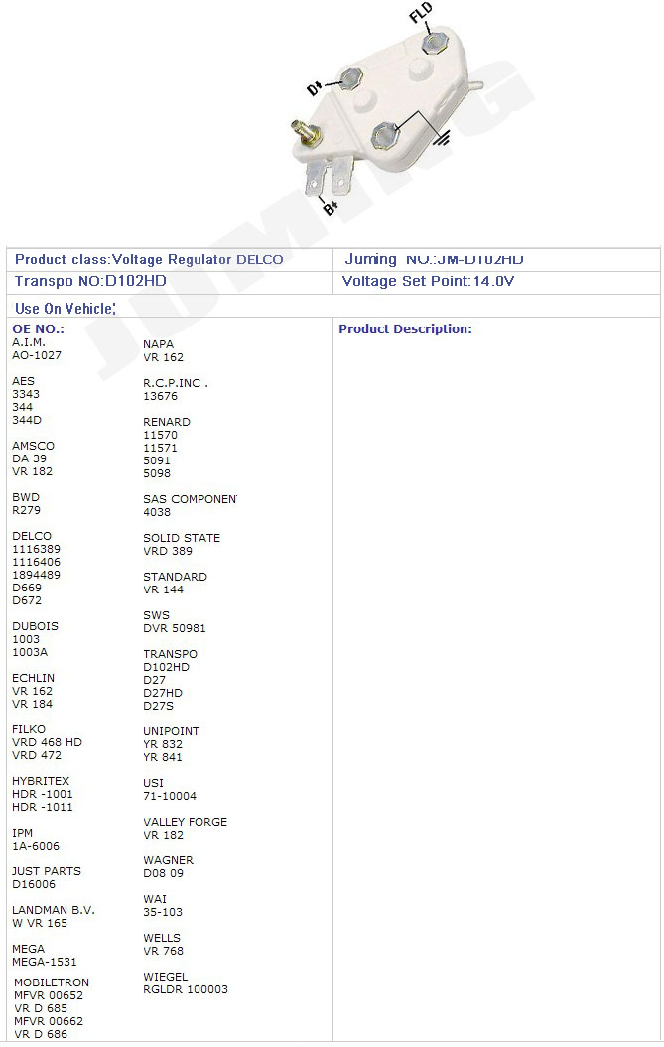Select 'Product class:Voltage Regulator DELCO' text
Image resolution: width=664 pixels, height=1047 pixels.
149,260
